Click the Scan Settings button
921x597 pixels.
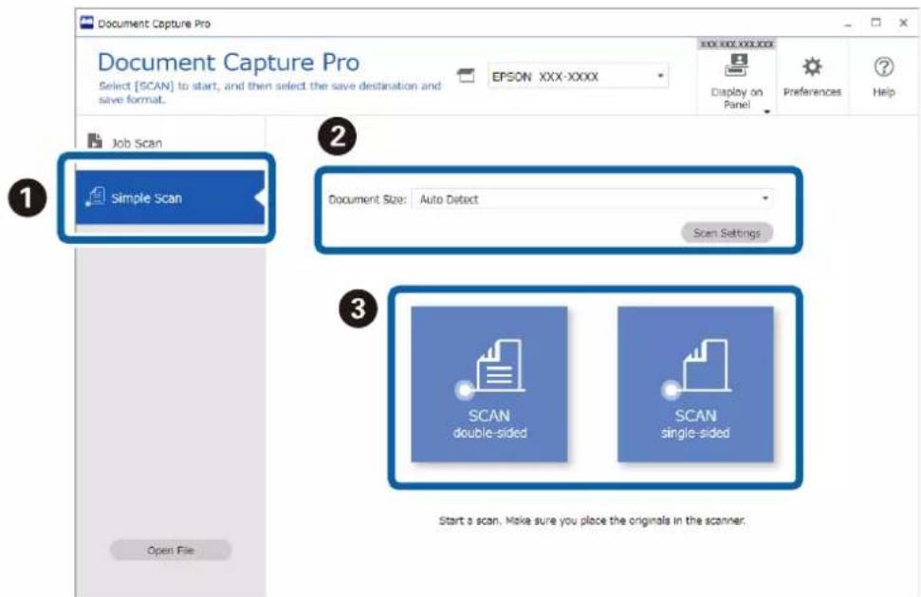[727, 233]
